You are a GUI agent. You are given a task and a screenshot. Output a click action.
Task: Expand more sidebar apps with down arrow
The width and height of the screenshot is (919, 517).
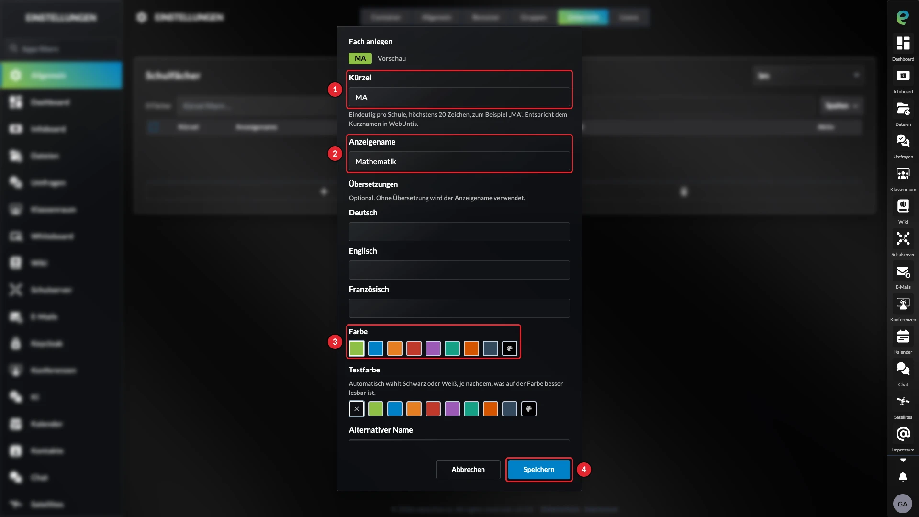pos(903,460)
